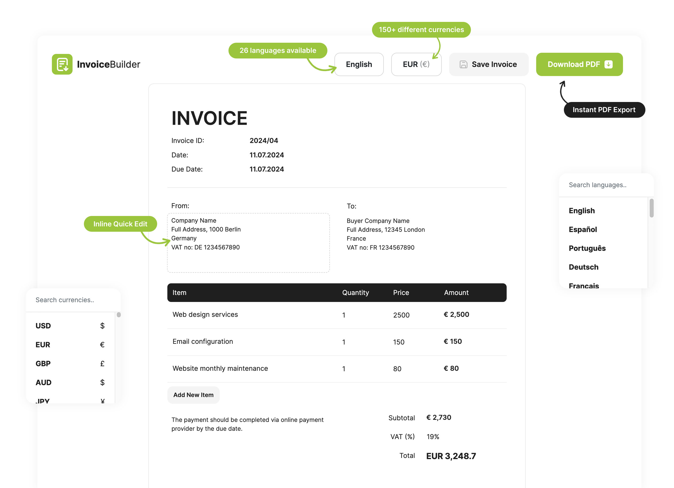This screenshot has width=674, height=488.
Task: Select AUD from the currency list
Action: click(43, 382)
